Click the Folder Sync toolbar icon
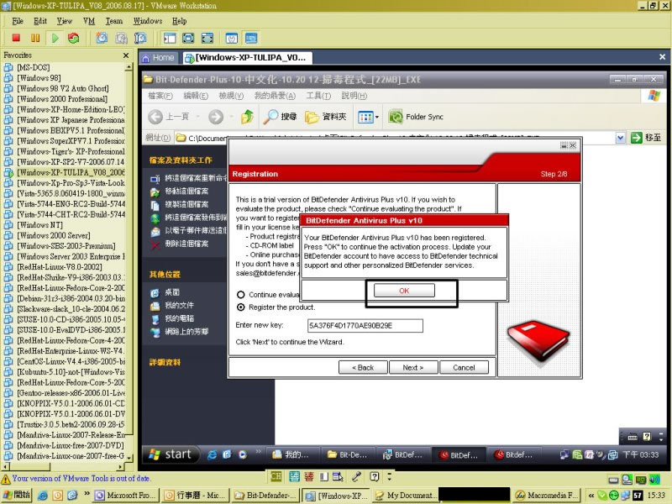The image size is (672, 504). tap(396, 117)
